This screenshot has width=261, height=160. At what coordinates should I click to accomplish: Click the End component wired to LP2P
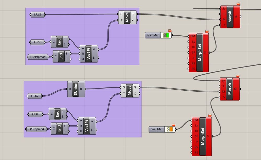pyautogui.click(x=59, y=42)
